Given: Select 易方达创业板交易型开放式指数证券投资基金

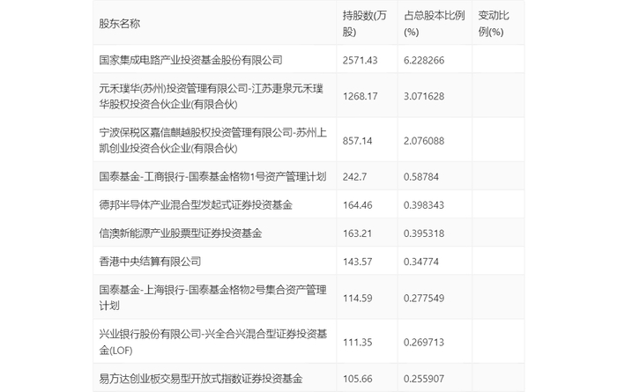Looking at the screenshot, I should pyautogui.click(x=201, y=378).
